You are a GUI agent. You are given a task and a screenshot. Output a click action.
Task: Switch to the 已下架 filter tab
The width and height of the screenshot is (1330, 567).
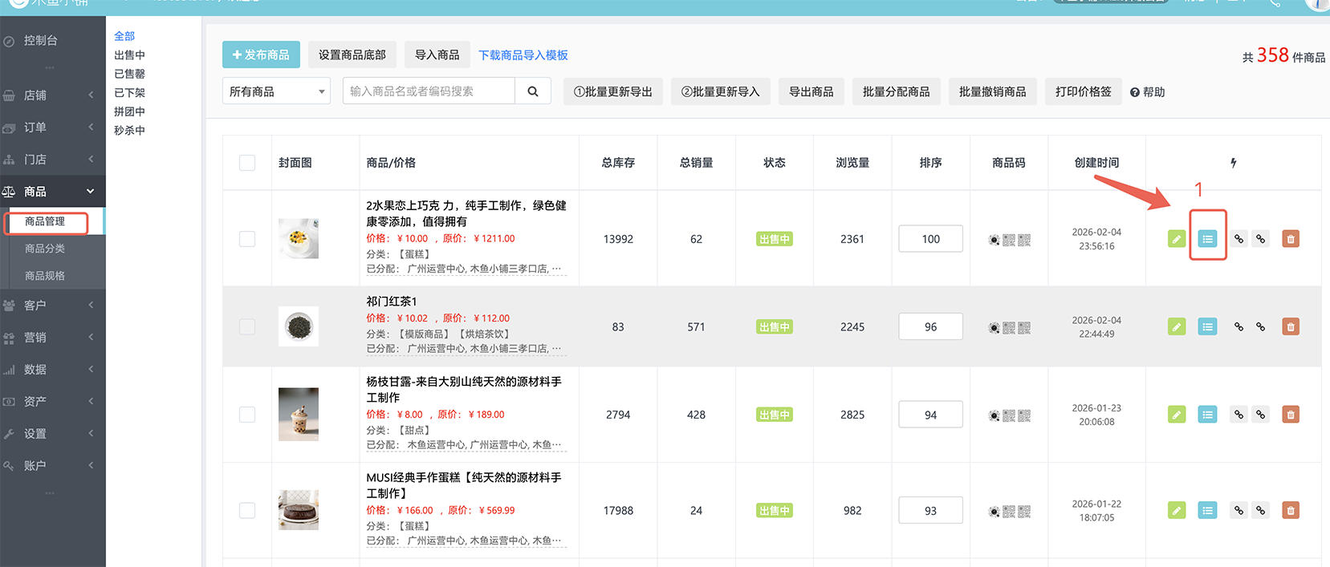click(129, 93)
